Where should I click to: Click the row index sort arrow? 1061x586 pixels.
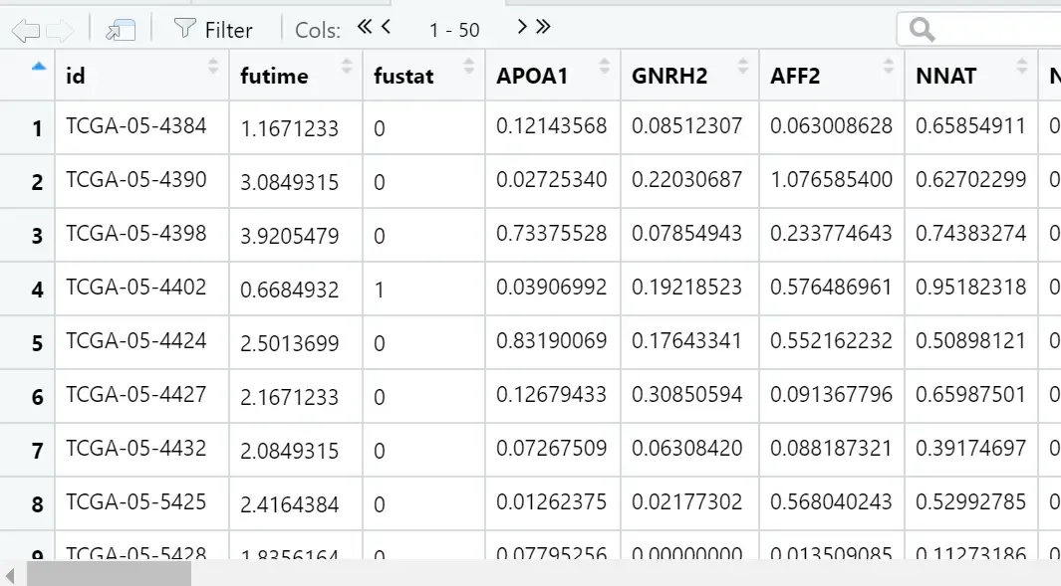coord(39,67)
